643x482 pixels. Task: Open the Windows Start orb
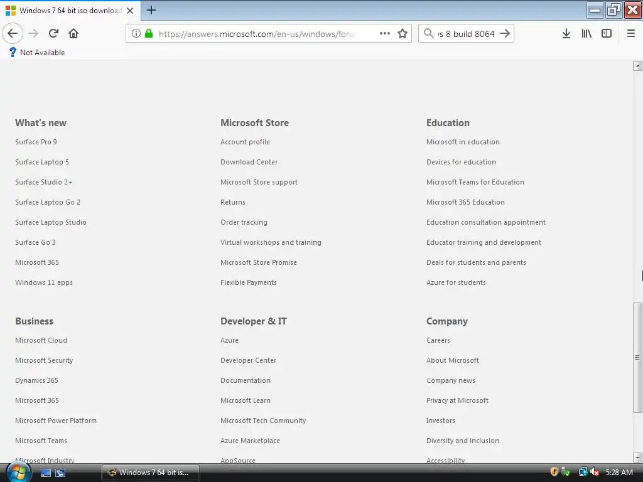tap(18, 472)
